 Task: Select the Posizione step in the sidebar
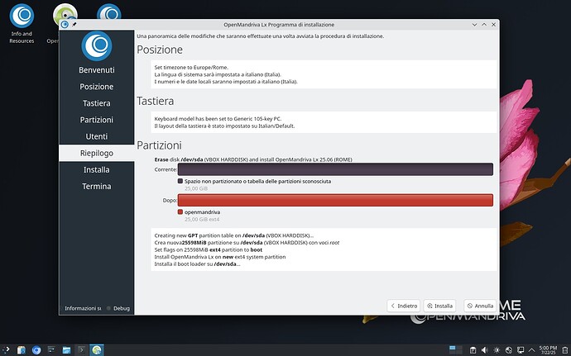(x=97, y=87)
